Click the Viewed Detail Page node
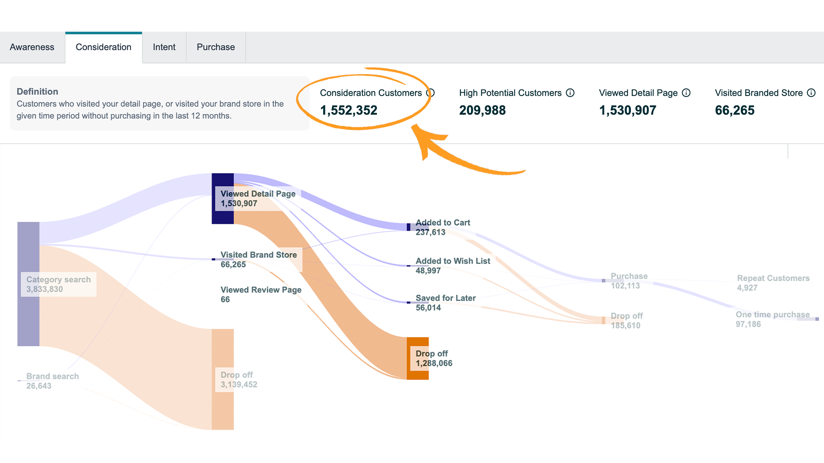Viewport: 824px width, 463px height. [x=223, y=198]
